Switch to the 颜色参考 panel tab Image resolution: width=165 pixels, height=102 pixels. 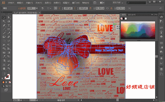pyautogui.click(x=131, y=15)
